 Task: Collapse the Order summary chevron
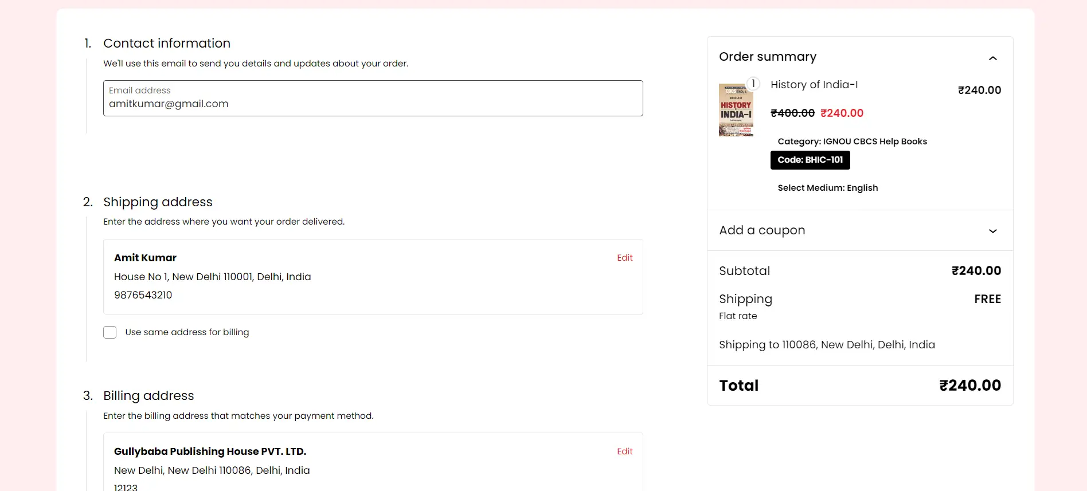(993, 58)
